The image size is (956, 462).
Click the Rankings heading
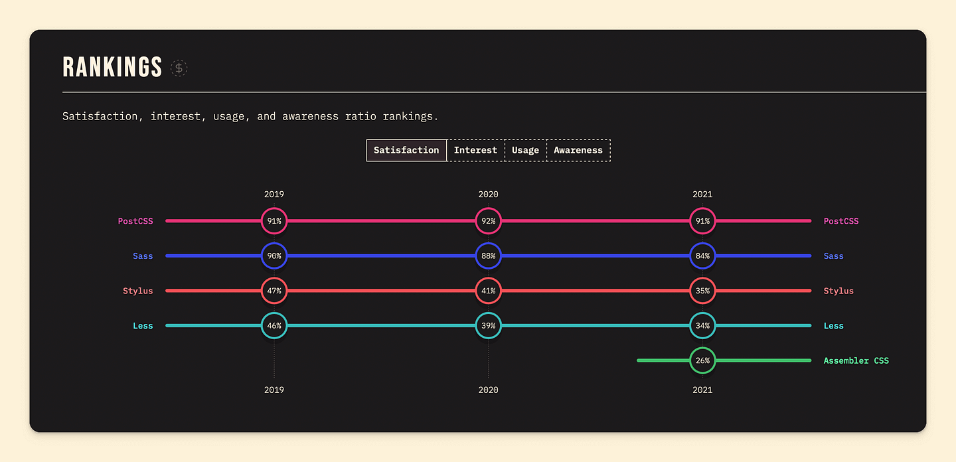[112, 68]
